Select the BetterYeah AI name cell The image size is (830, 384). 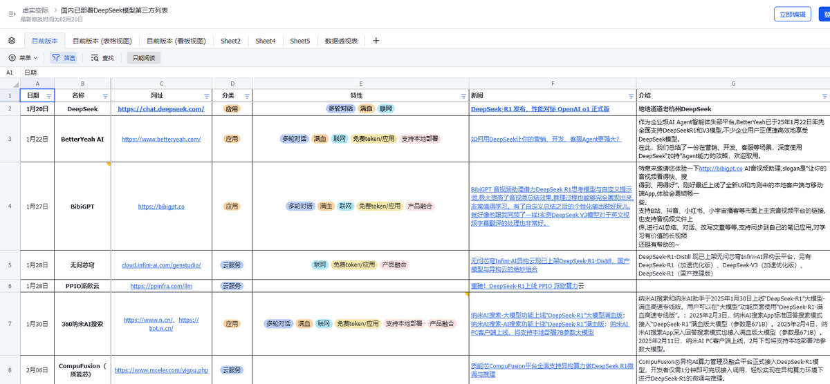coord(82,139)
